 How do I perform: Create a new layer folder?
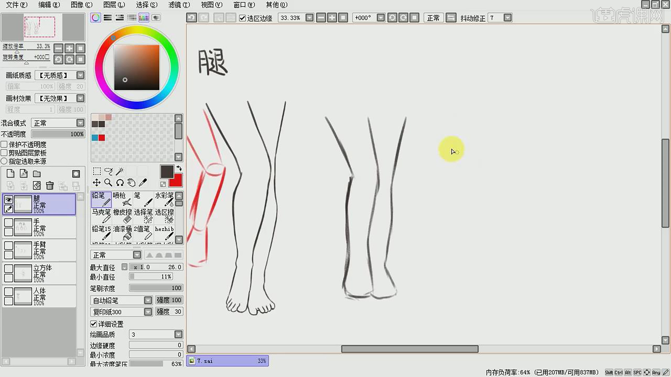[37, 173]
